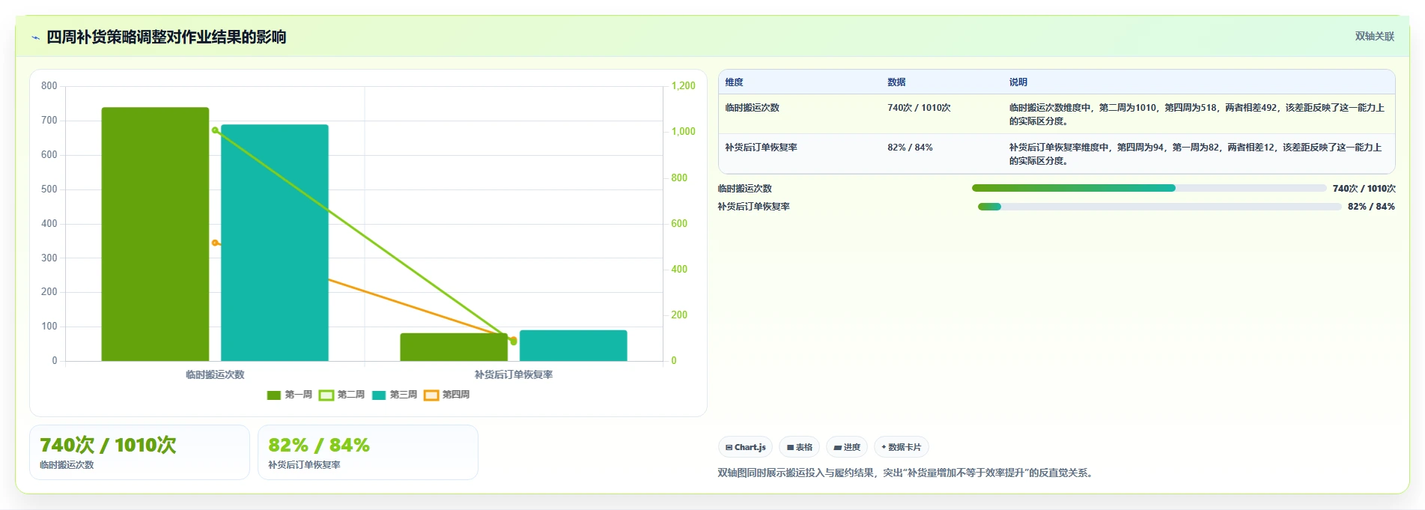Click the table cell 740次 / 1010次
The image size is (1425, 510).
pyautogui.click(x=919, y=108)
